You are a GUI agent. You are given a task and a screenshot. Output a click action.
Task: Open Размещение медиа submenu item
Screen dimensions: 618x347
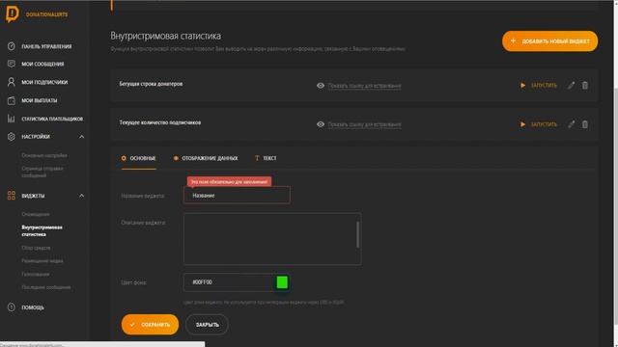point(42,261)
